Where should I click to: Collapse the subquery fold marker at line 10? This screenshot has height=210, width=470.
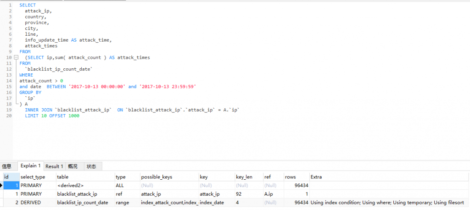(16, 57)
